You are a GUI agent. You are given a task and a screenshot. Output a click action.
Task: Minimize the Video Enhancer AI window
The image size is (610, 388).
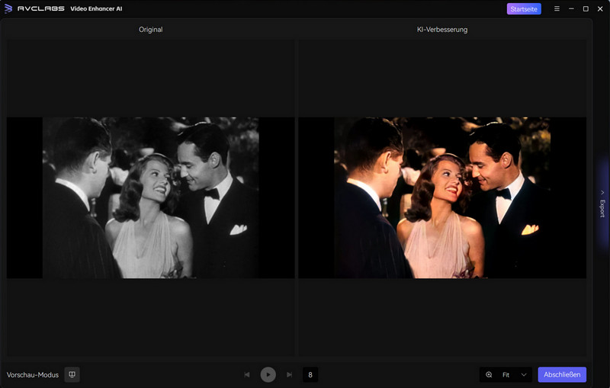[x=571, y=8]
